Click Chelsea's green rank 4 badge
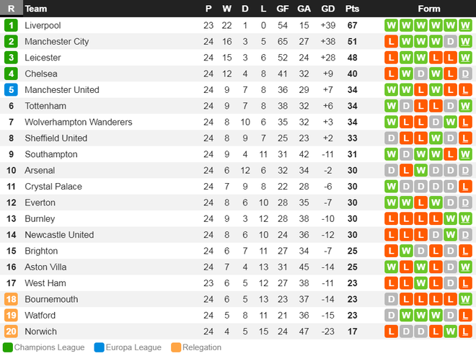This screenshot has width=476, height=356. pyautogui.click(x=11, y=74)
